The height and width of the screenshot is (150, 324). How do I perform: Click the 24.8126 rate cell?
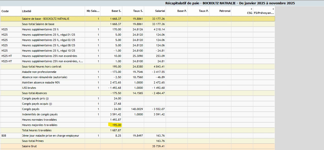point(138,29)
